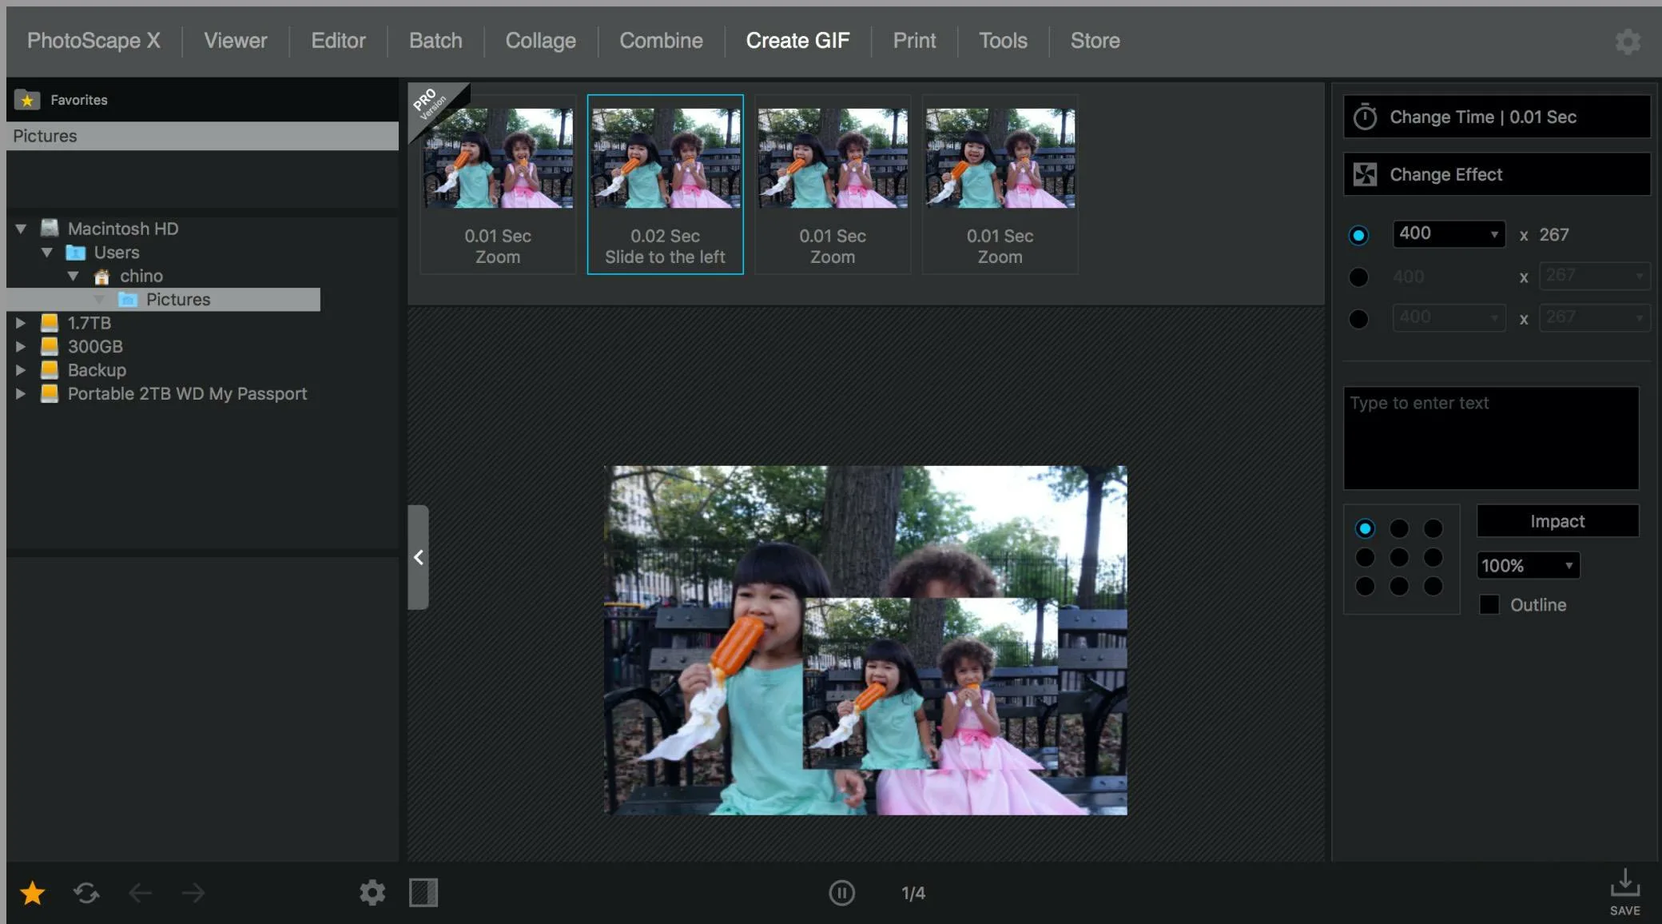1662x924 pixels.
Task: Click the Impact font button
Action: [1557, 521]
